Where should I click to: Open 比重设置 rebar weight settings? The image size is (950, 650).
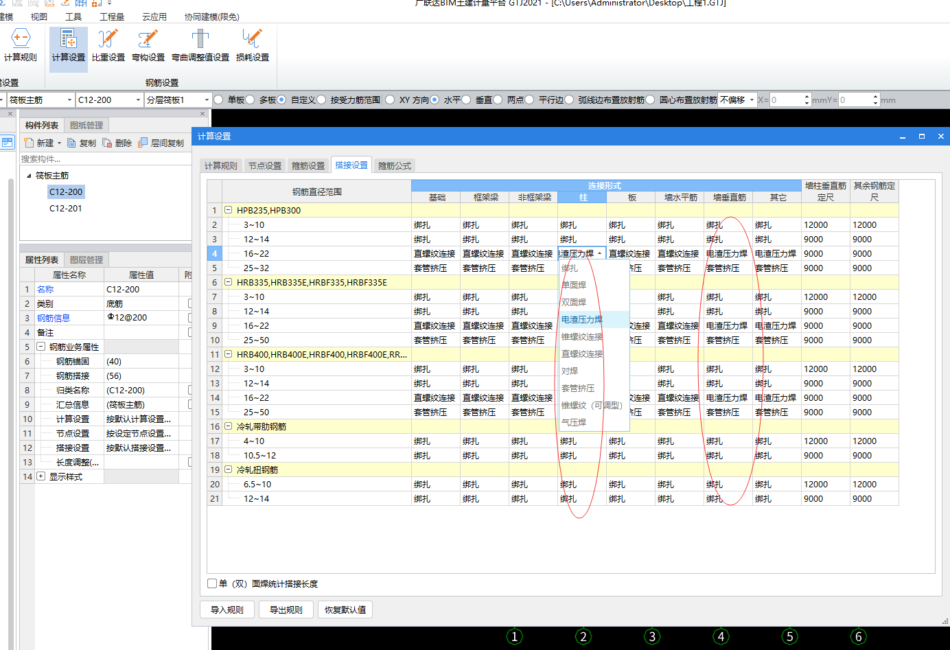click(x=108, y=47)
